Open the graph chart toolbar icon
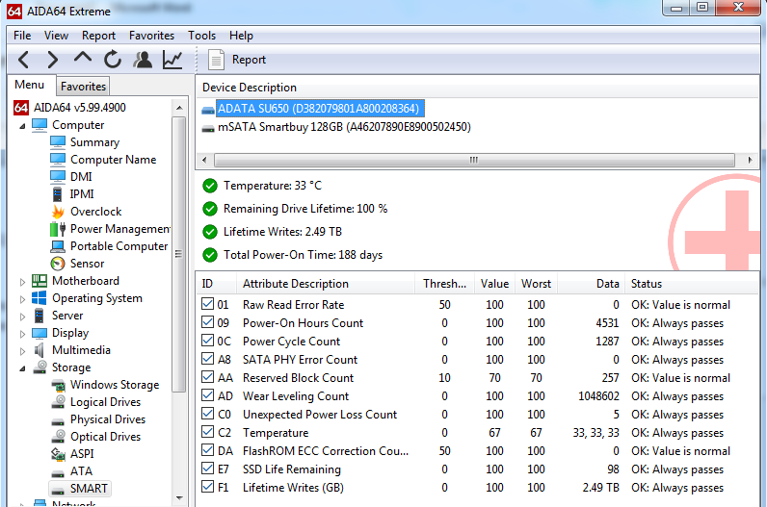The width and height of the screenshot is (767, 507). (x=172, y=60)
